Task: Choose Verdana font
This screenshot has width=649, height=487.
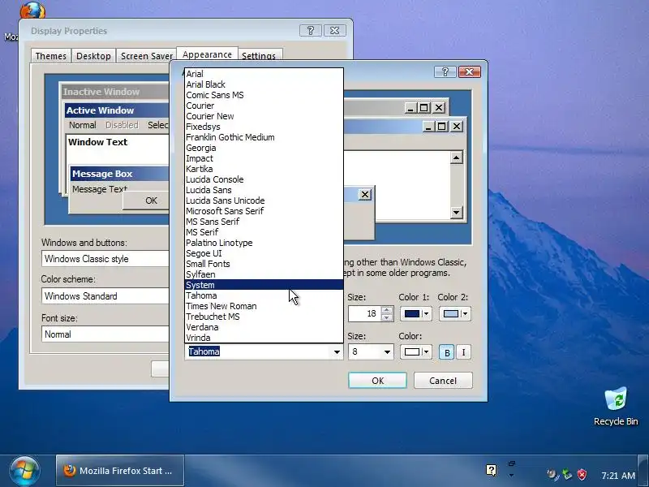Action: click(x=264, y=327)
